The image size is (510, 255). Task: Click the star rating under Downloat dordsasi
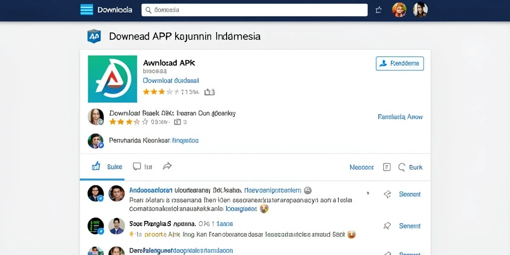[161, 92]
